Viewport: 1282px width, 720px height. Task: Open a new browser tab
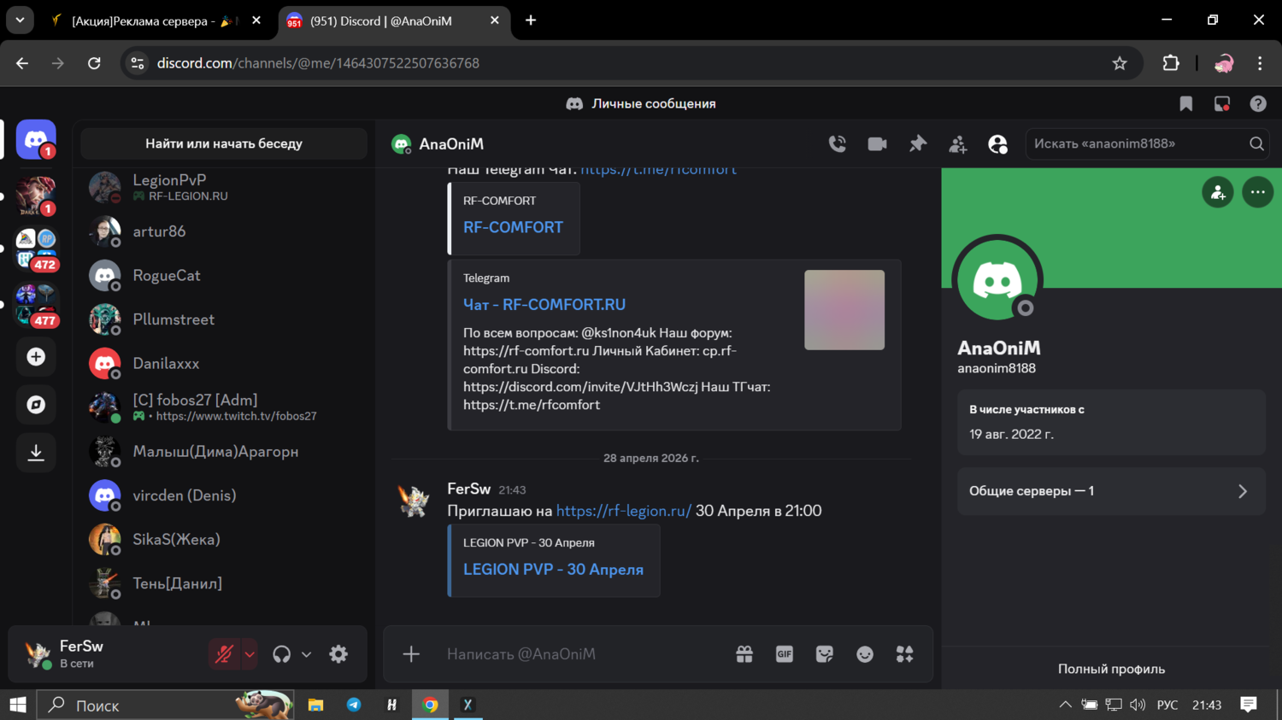(531, 20)
